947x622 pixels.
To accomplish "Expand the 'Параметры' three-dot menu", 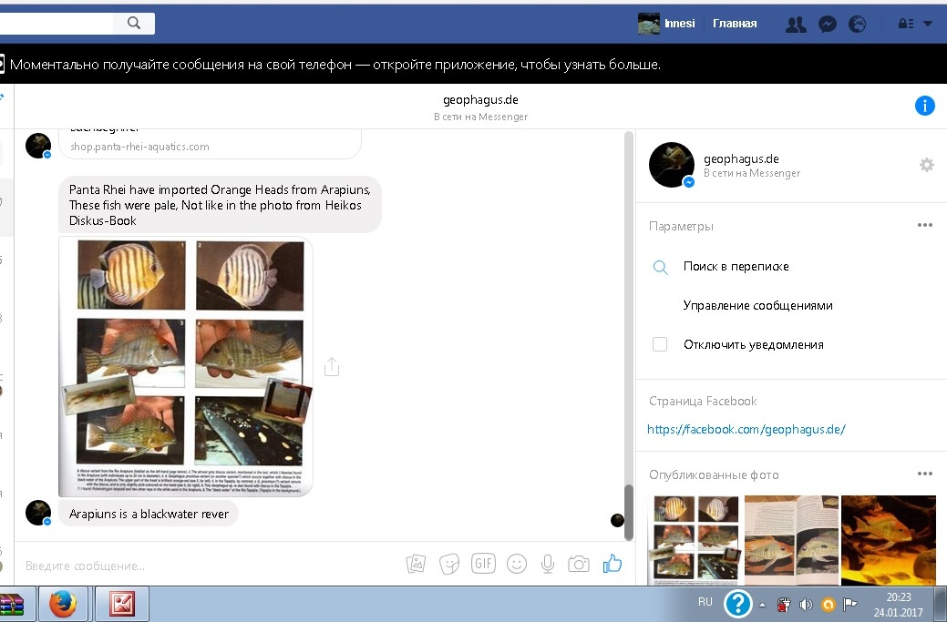I will pyautogui.click(x=924, y=226).
